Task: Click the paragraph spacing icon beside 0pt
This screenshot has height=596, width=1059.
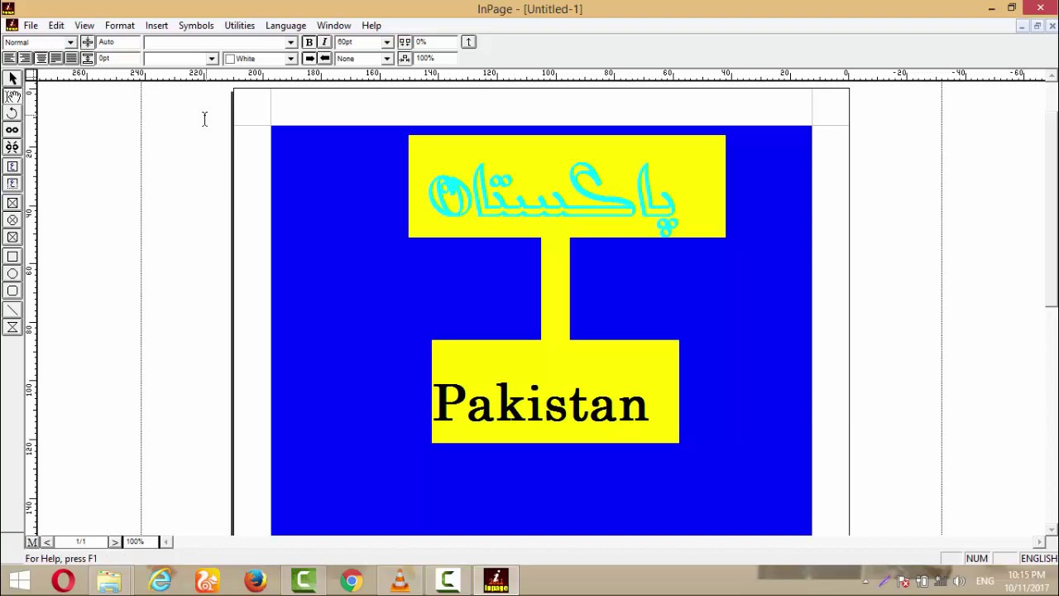Action: [x=88, y=58]
